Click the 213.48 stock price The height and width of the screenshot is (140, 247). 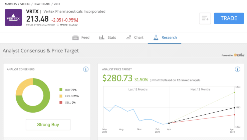coord(37,19)
